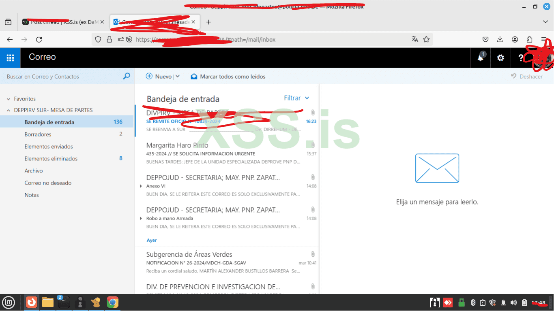The height and width of the screenshot is (311, 554).
Task: Open the Terminal in the taskbar
Action: click(64, 302)
